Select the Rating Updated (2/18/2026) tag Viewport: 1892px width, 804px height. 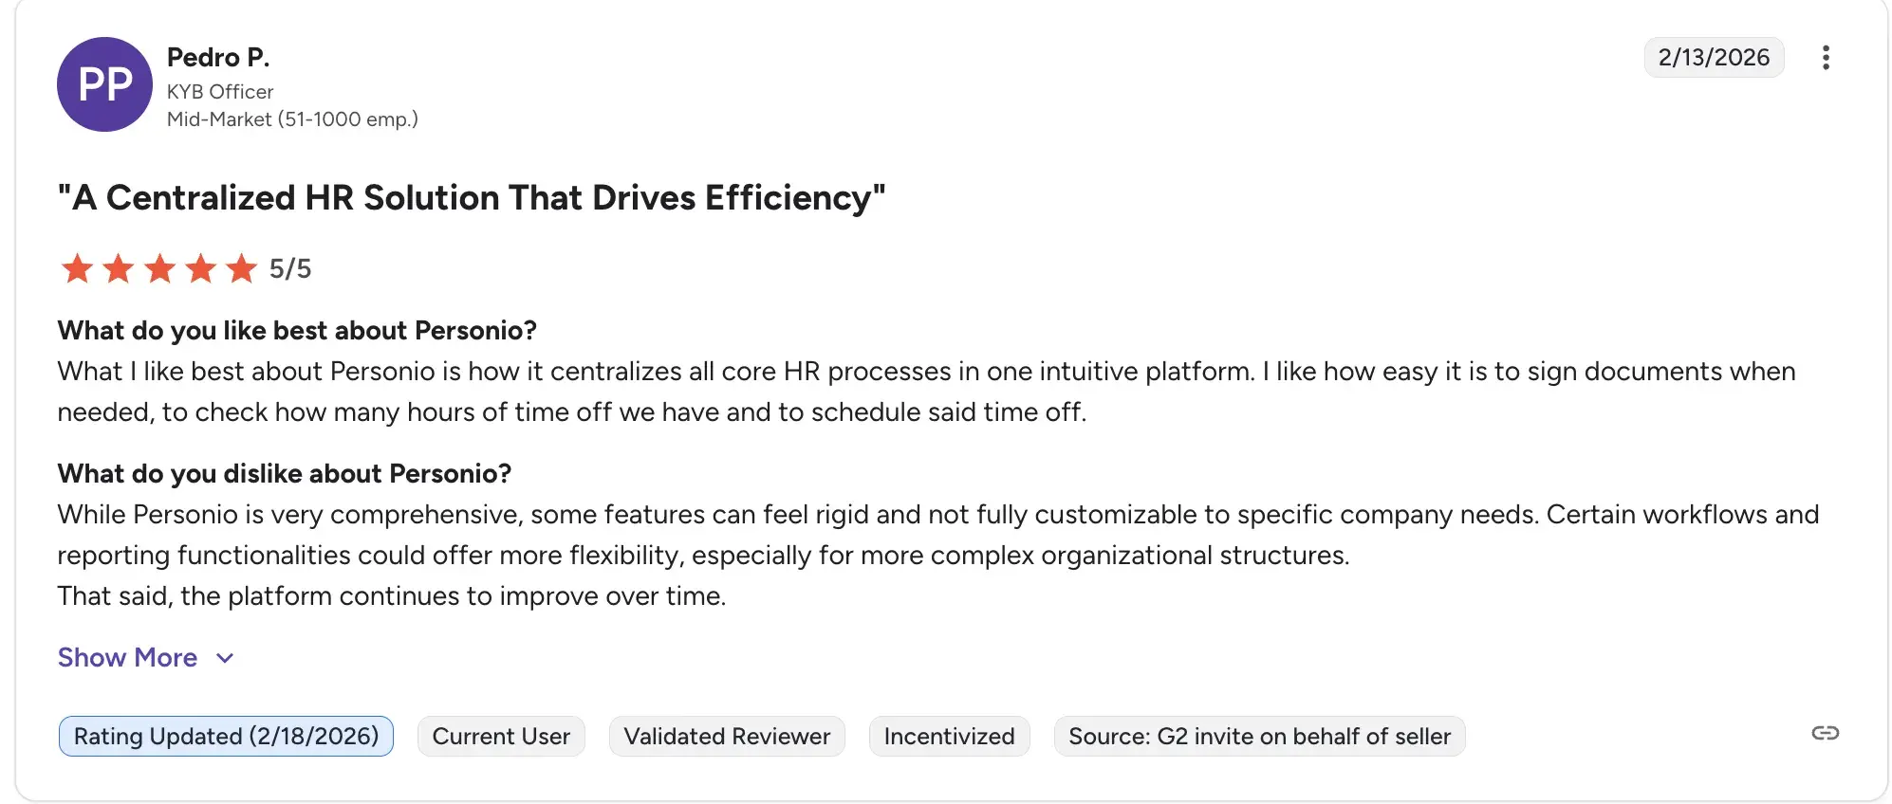click(226, 736)
